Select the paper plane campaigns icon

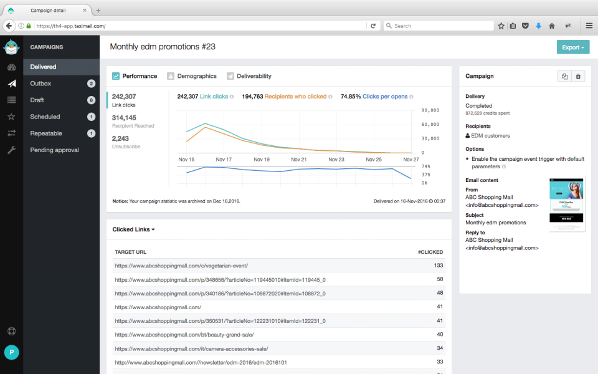(x=11, y=84)
